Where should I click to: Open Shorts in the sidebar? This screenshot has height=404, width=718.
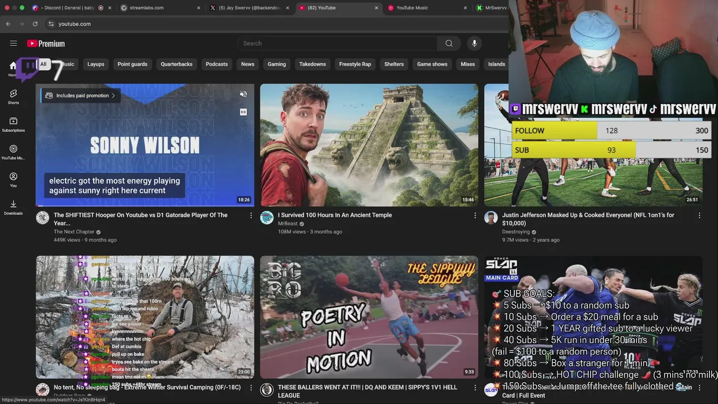coord(13,97)
